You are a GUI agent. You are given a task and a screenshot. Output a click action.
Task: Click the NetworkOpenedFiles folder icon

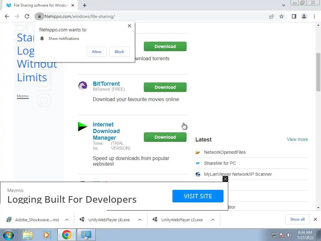coord(198,152)
